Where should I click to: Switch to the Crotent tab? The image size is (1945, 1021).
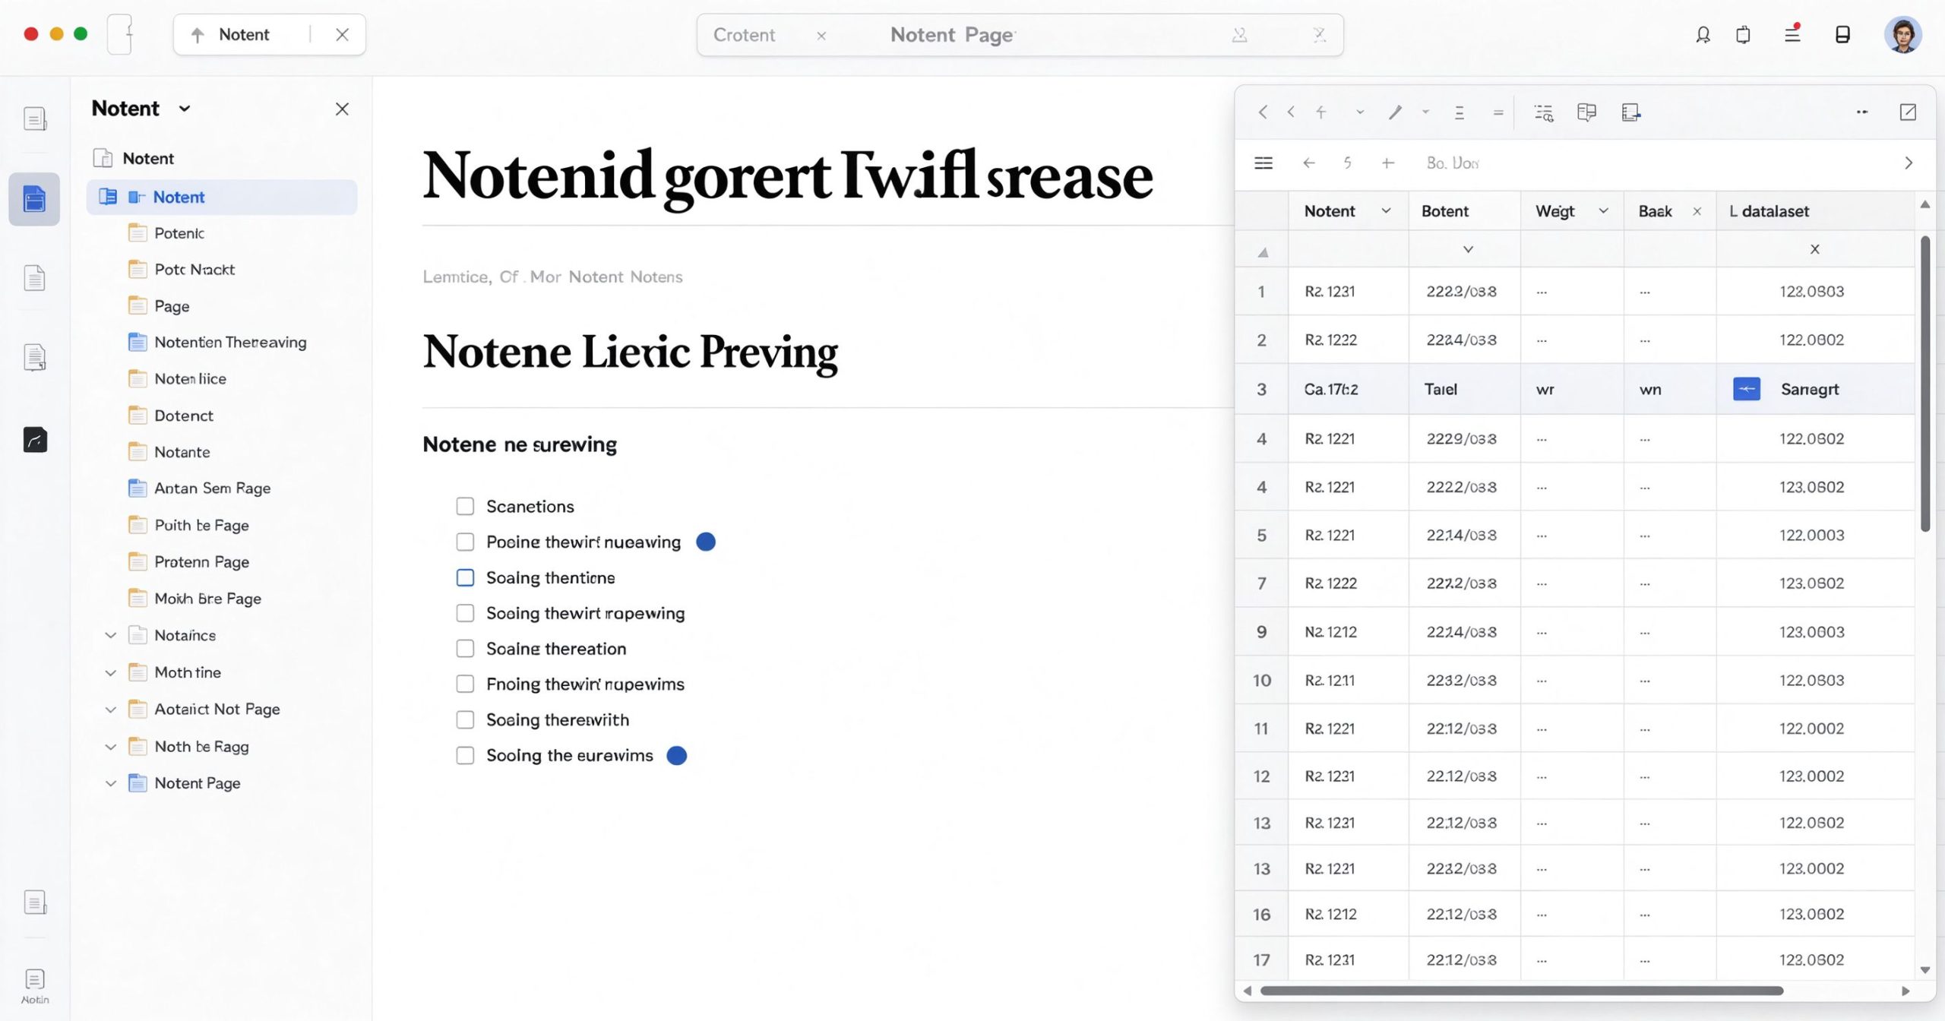(744, 35)
